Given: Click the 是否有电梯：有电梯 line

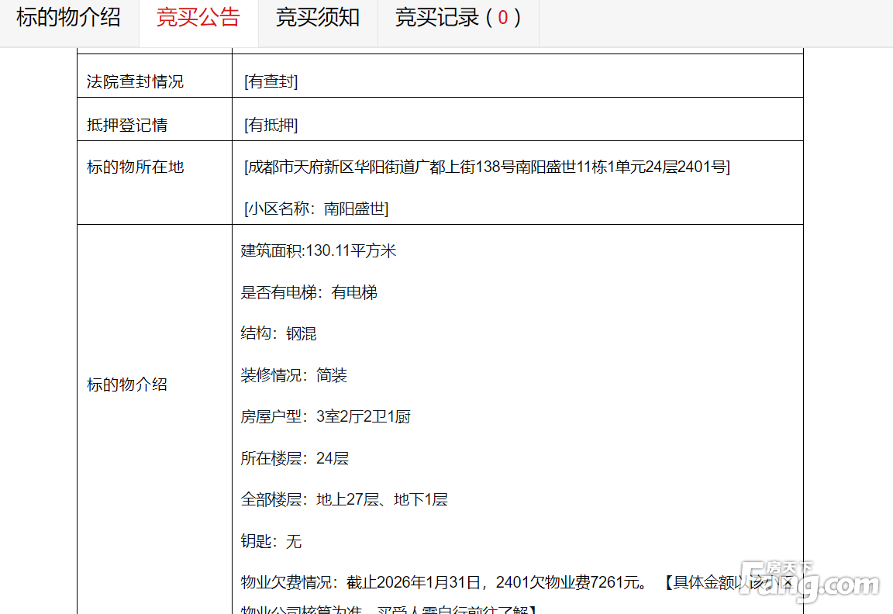Looking at the screenshot, I should (309, 292).
